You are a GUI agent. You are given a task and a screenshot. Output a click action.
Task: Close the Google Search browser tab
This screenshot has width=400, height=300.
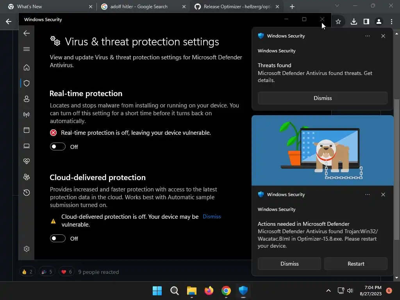point(184,7)
